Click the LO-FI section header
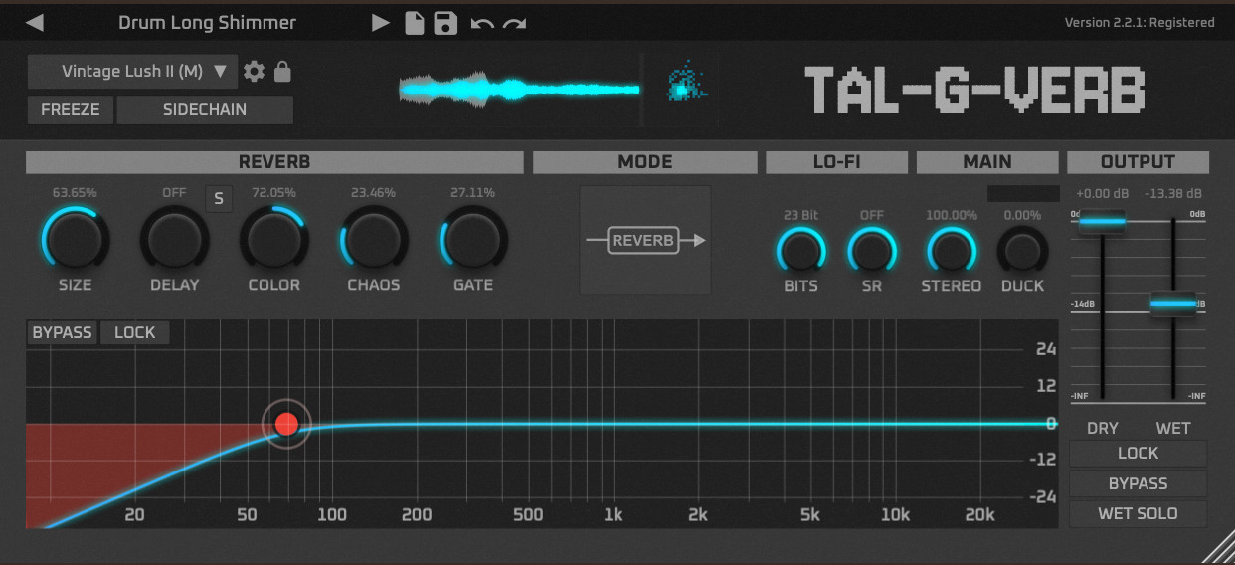Viewport: 1235px width, 565px height. [x=836, y=162]
